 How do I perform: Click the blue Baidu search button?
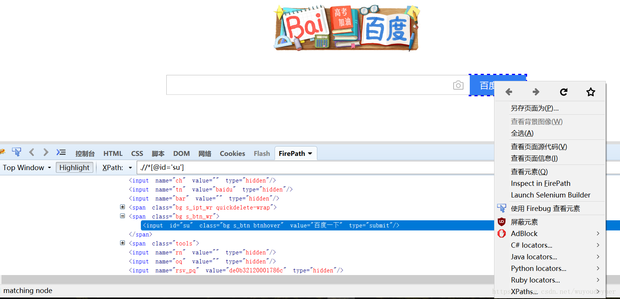[x=482, y=85]
